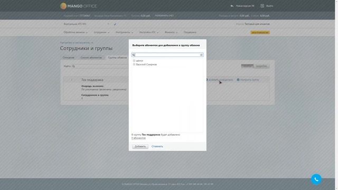Click the magnifier icon in the Найти field

pyautogui.click(x=73, y=66)
